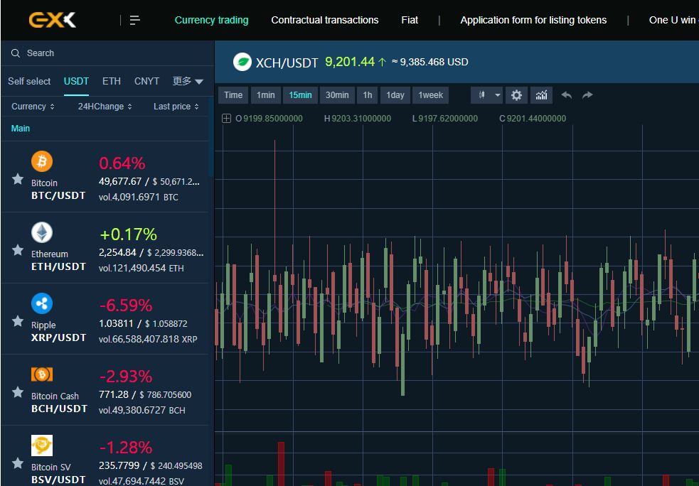Screen dimensions: 699x486
Task: Click the XCH/USDT pair title
Action: [x=287, y=63]
